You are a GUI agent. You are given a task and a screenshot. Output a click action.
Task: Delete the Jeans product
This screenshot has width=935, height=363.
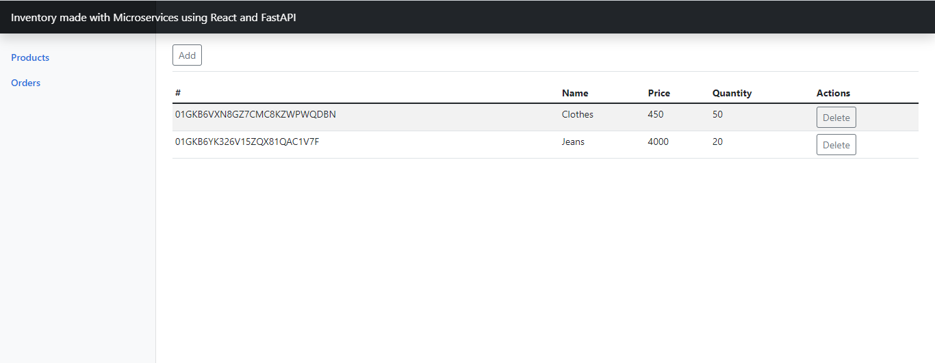point(836,145)
